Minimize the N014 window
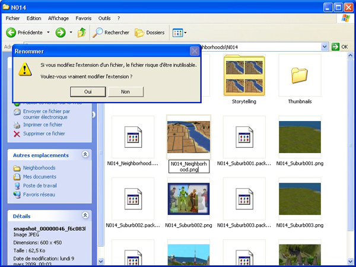Viewport: 356px width, 267px height. (328, 8)
